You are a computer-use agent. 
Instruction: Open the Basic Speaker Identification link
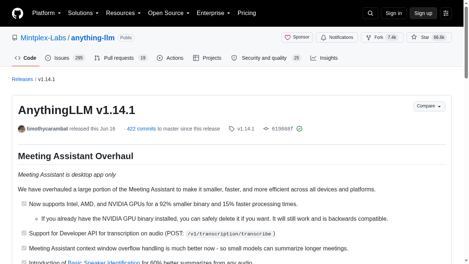pyautogui.click(x=104, y=263)
